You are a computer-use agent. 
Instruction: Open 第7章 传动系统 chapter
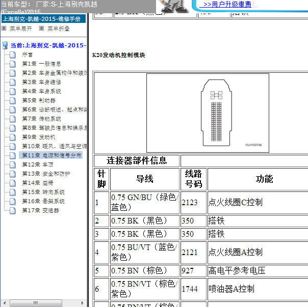41,119
